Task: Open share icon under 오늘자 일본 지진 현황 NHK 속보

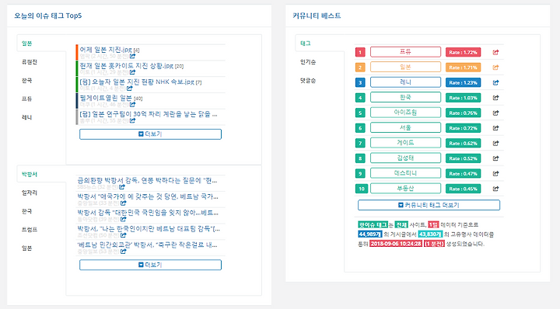Action: pyautogui.click(x=130, y=88)
